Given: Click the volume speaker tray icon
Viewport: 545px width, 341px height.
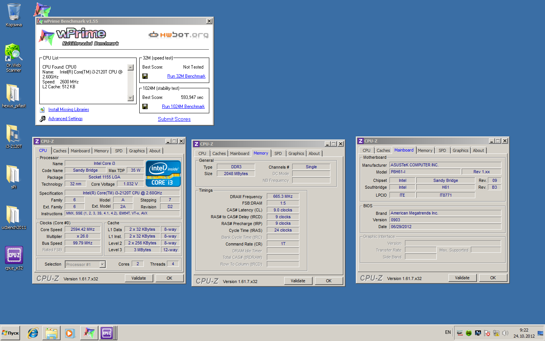Looking at the screenshot, I should pyautogui.click(x=505, y=333).
